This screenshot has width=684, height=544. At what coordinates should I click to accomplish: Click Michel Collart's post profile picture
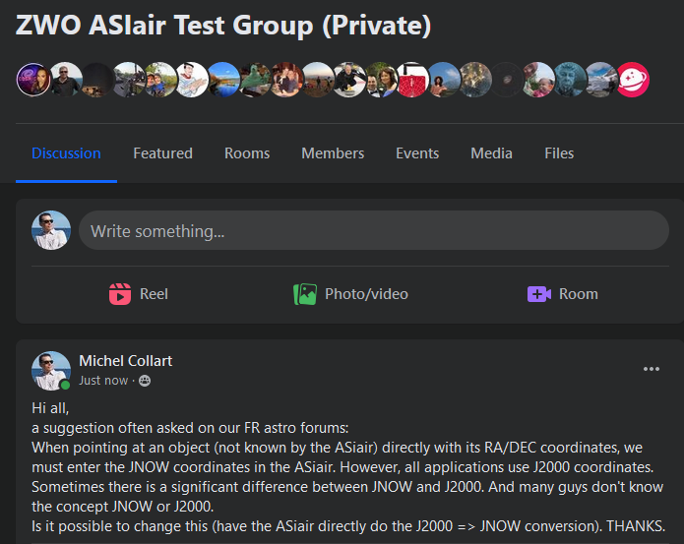(51, 371)
